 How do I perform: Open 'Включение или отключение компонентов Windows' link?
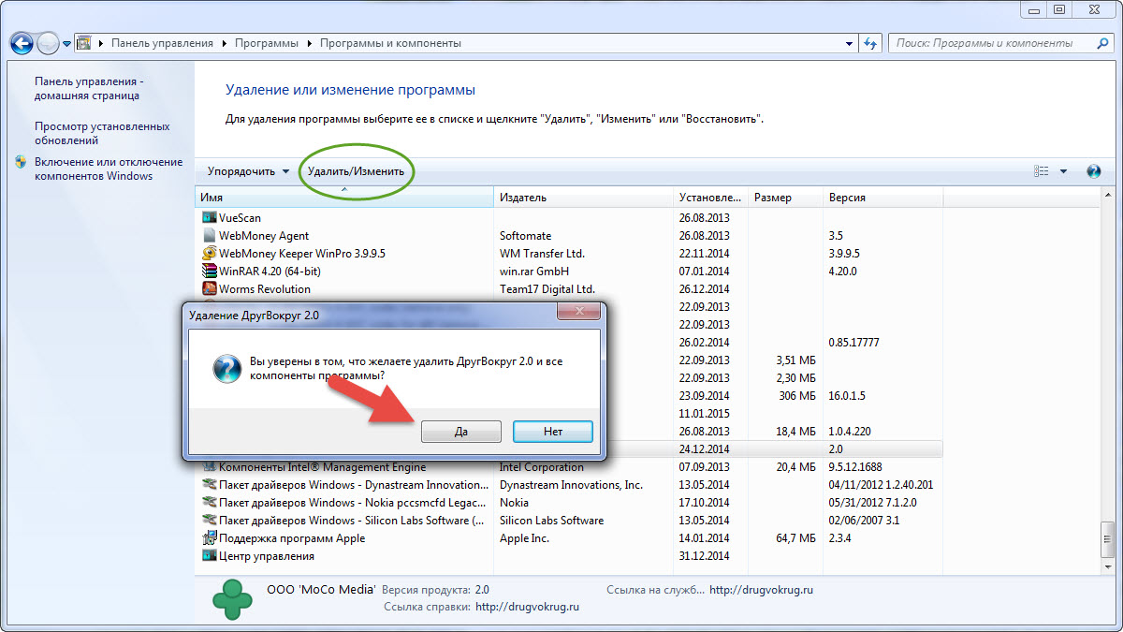(108, 169)
